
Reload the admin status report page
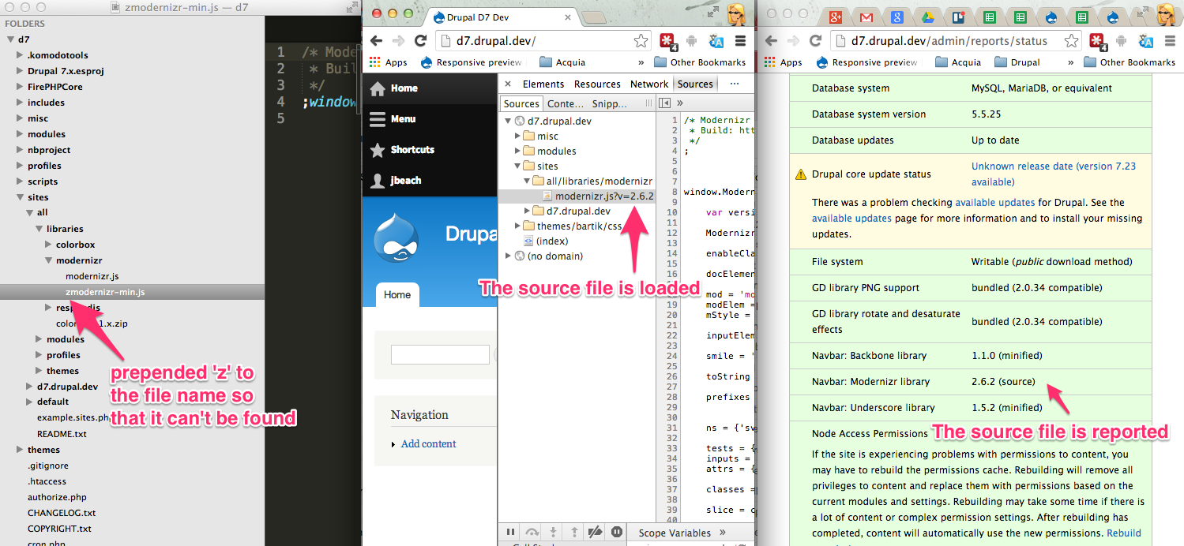(816, 41)
